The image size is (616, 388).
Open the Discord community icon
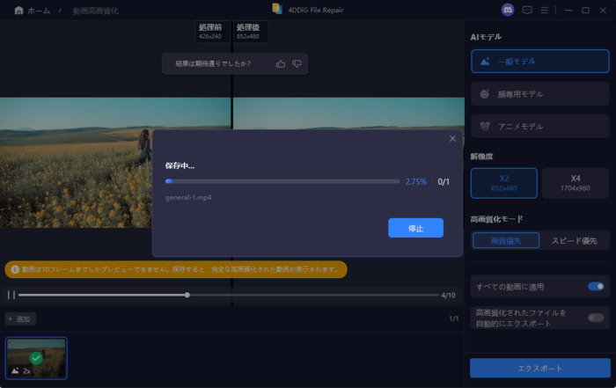(507, 11)
